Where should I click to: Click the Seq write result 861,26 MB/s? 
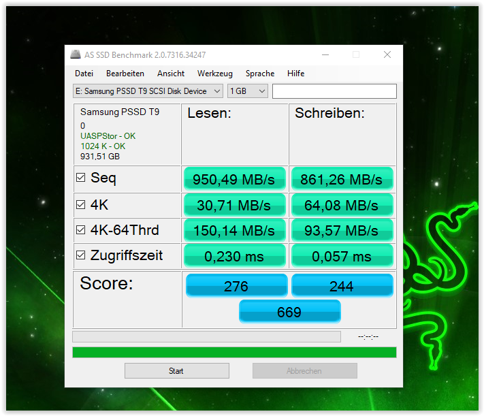point(342,179)
